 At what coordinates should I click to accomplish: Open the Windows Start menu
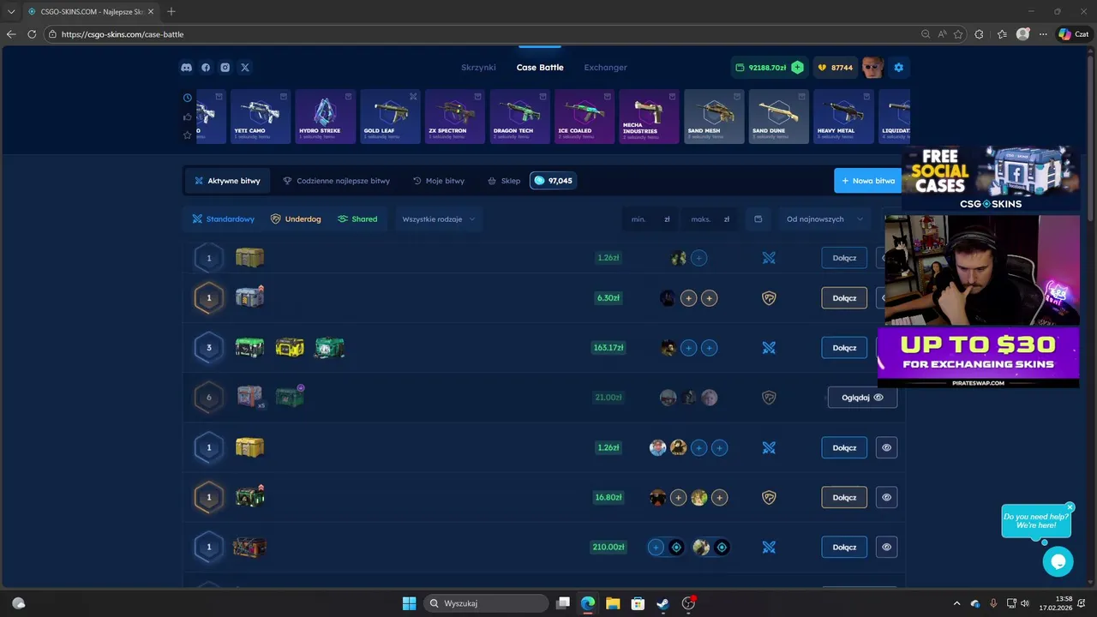point(409,603)
